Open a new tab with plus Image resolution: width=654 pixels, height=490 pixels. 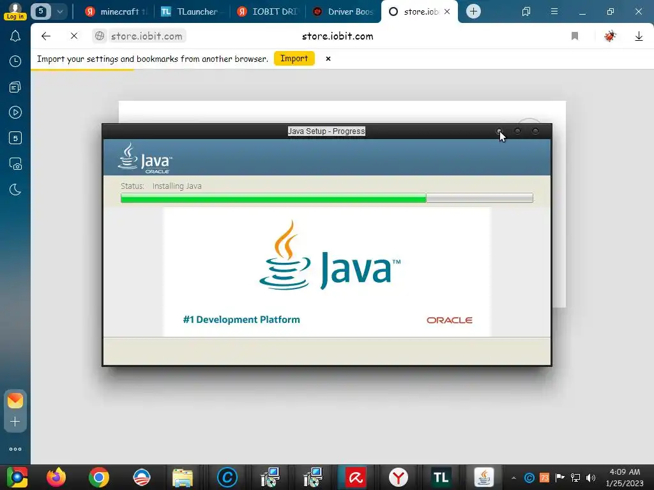pos(473,11)
